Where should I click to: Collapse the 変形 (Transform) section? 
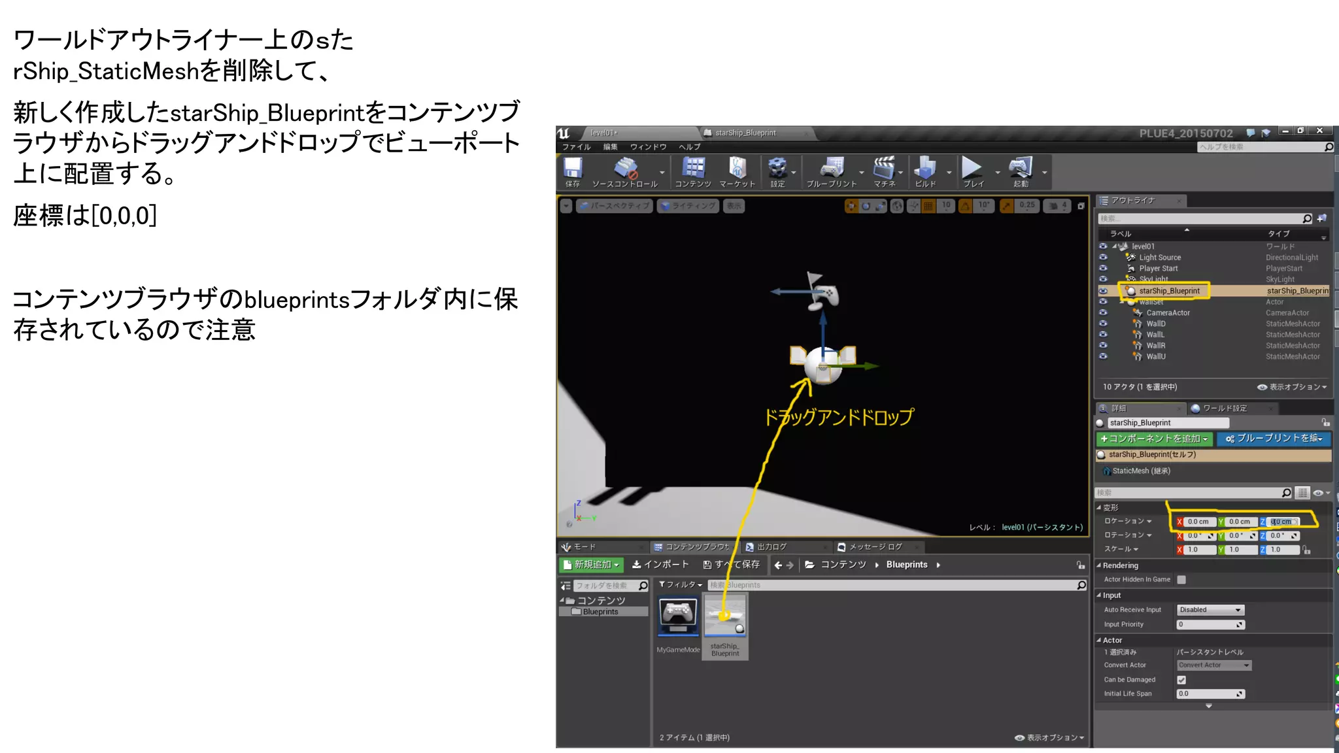coord(1099,507)
